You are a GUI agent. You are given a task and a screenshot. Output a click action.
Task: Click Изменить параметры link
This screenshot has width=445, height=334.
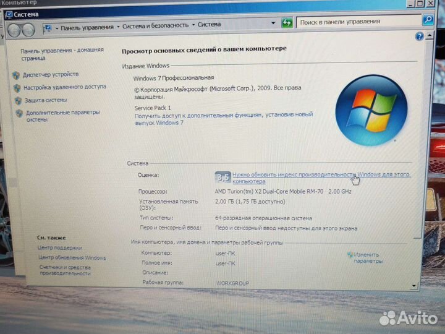click(368, 257)
